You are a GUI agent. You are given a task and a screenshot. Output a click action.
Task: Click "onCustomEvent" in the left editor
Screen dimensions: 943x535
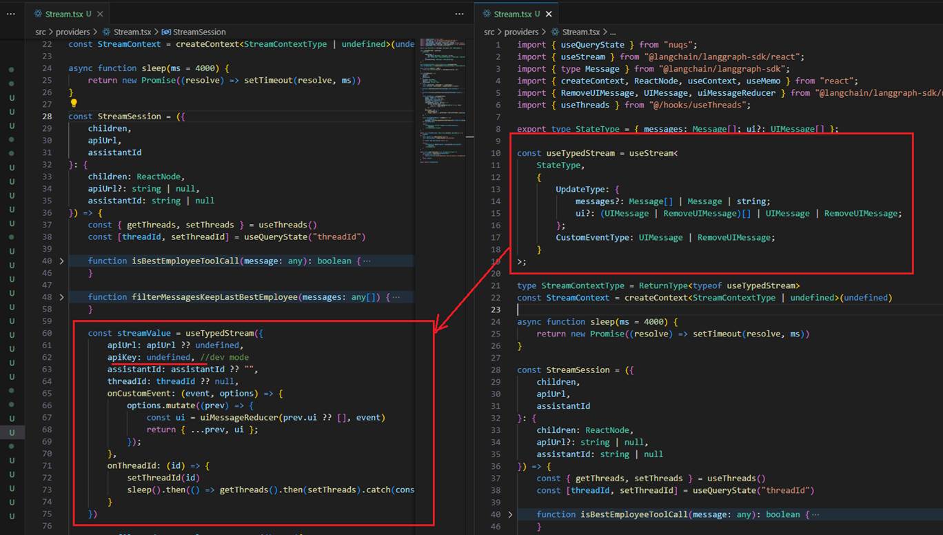tap(139, 393)
